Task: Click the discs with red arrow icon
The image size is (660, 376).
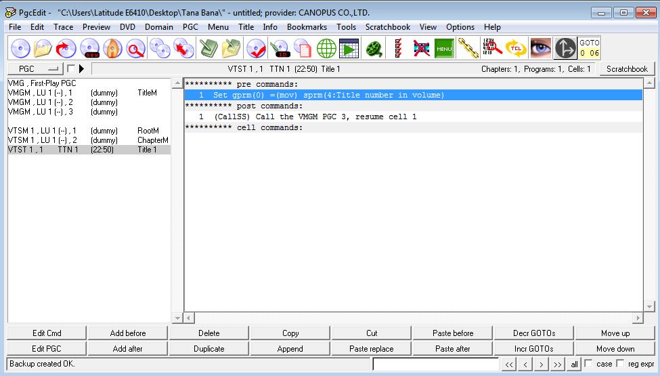Action: point(183,48)
